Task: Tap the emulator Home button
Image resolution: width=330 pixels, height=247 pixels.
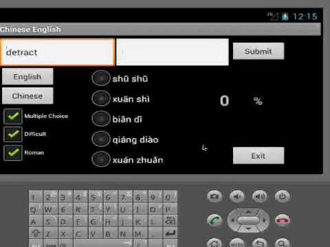Action: click(x=214, y=243)
